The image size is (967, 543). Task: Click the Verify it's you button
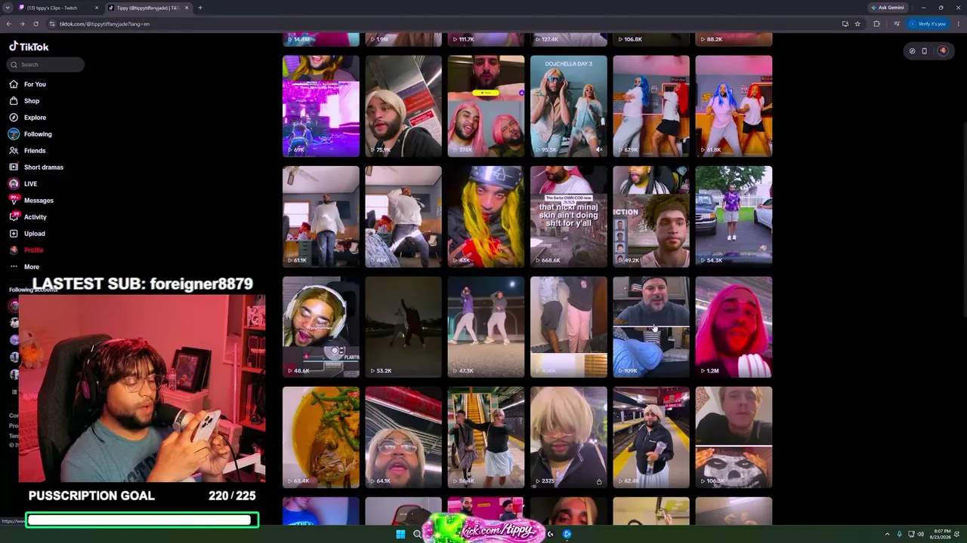pos(928,24)
